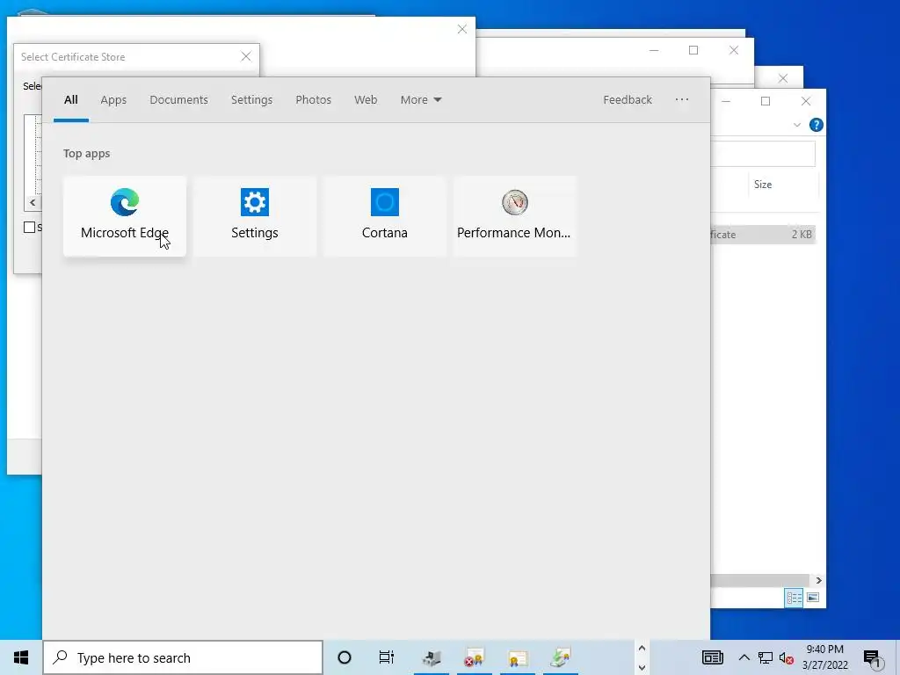Toggle checkbox in Select Certificate Store dialog
The width and height of the screenshot is (900, 675).
pyautogui.click(x=29, y=228)
